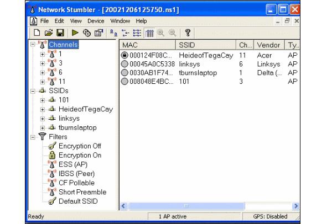Click the horizontal scrollbar thumb
The width and height of the screenshot is (332, 224).
(x=186, y=206)
